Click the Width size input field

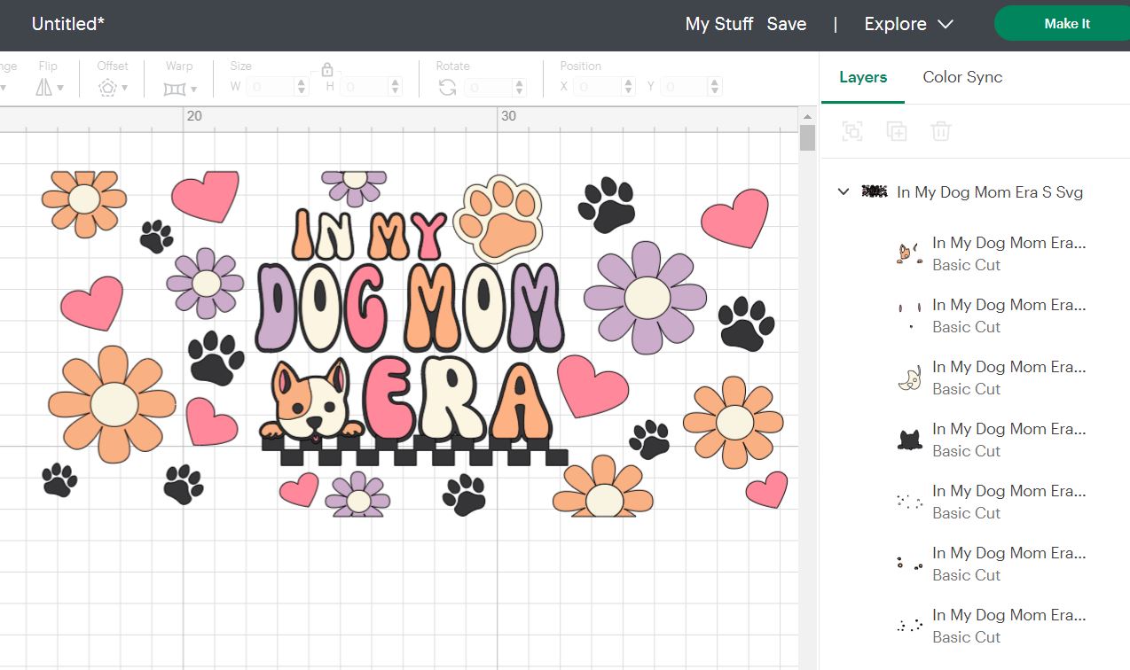(x=271, y=87)
